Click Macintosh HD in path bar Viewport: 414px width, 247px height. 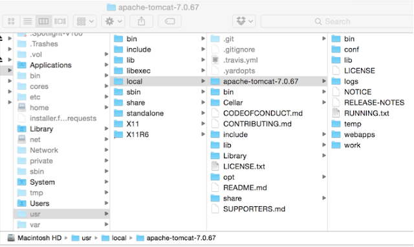(34, 238)
